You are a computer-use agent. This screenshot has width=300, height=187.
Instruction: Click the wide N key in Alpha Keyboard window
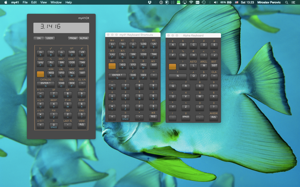[177, 77]
